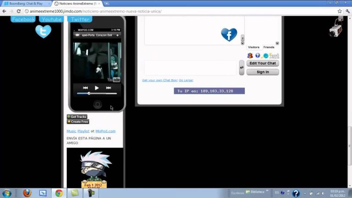Open a new browser tab
Screen dimensions: 352x198
pos(106,4)
